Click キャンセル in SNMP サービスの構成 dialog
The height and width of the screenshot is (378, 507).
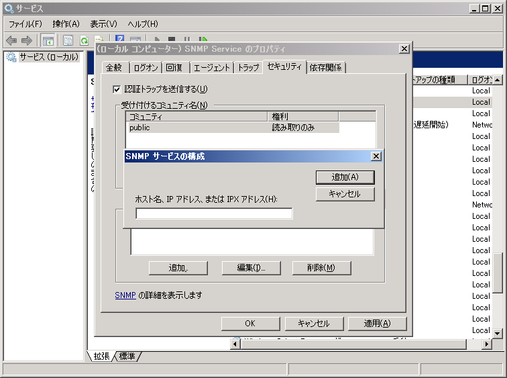(345, 194)
